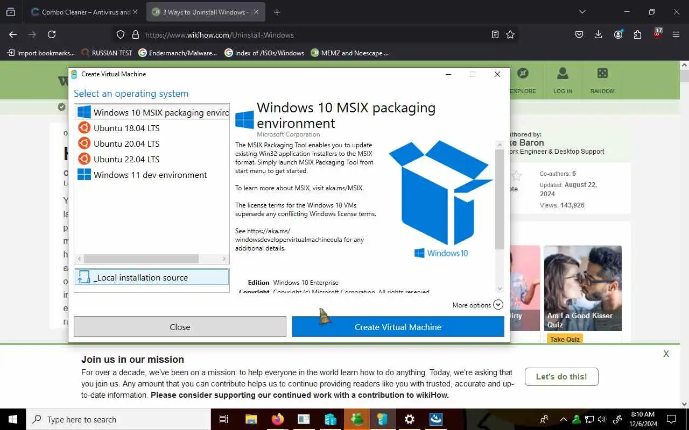Click the tracking protection shield icon
The width and height of the screenshot is (689, 430).
[x=121, y=34]
